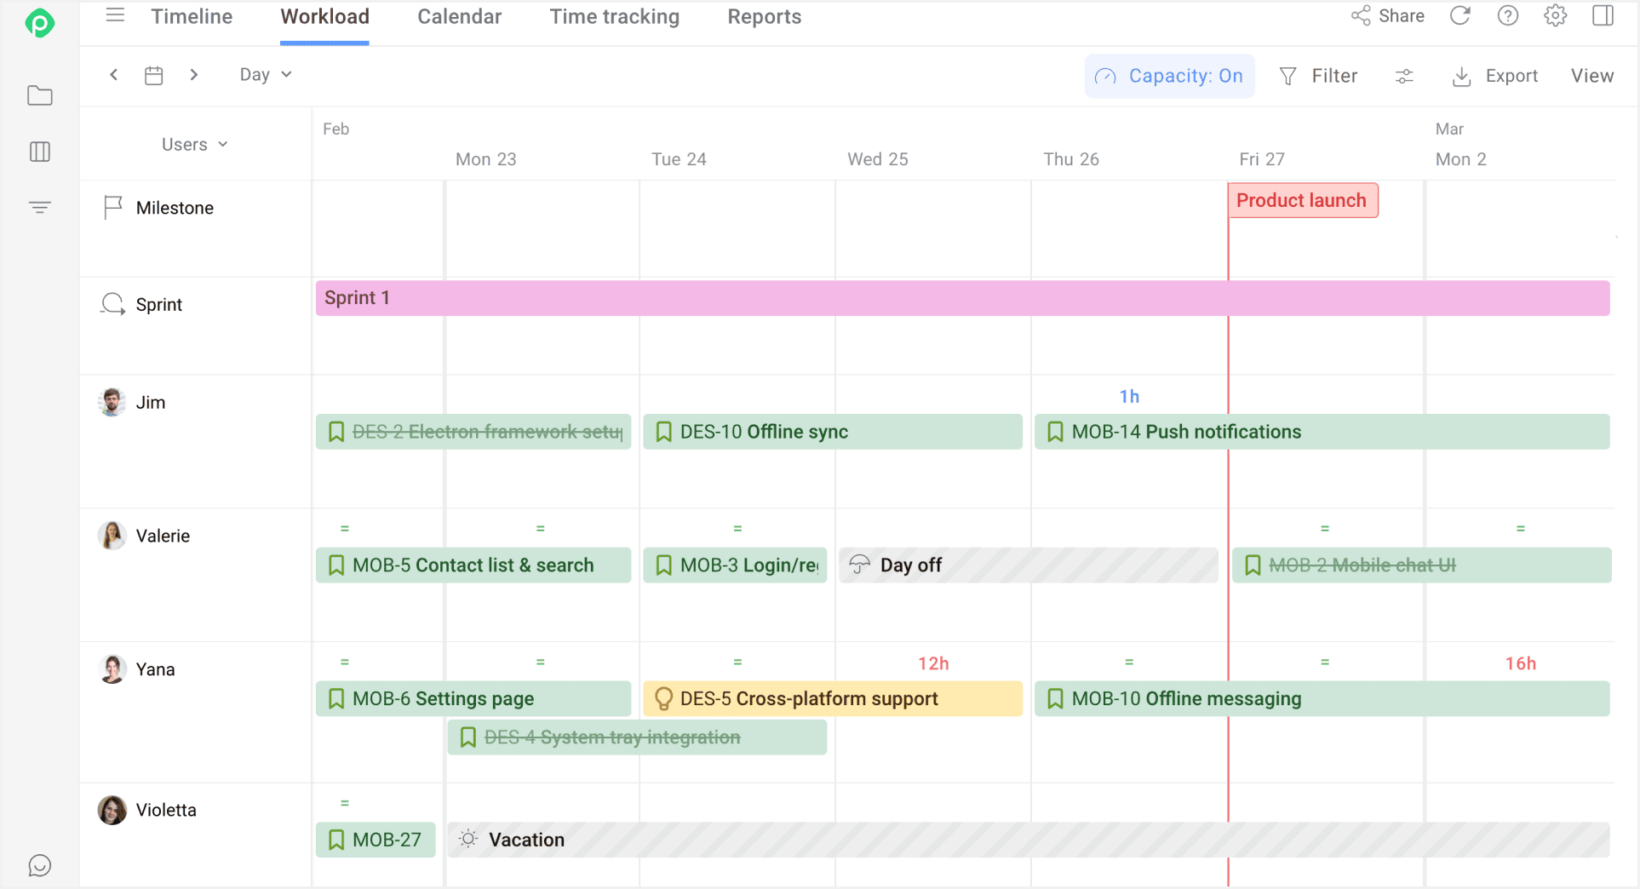Toggle Capacity: On button
1640x889 pixels.
1169,76
